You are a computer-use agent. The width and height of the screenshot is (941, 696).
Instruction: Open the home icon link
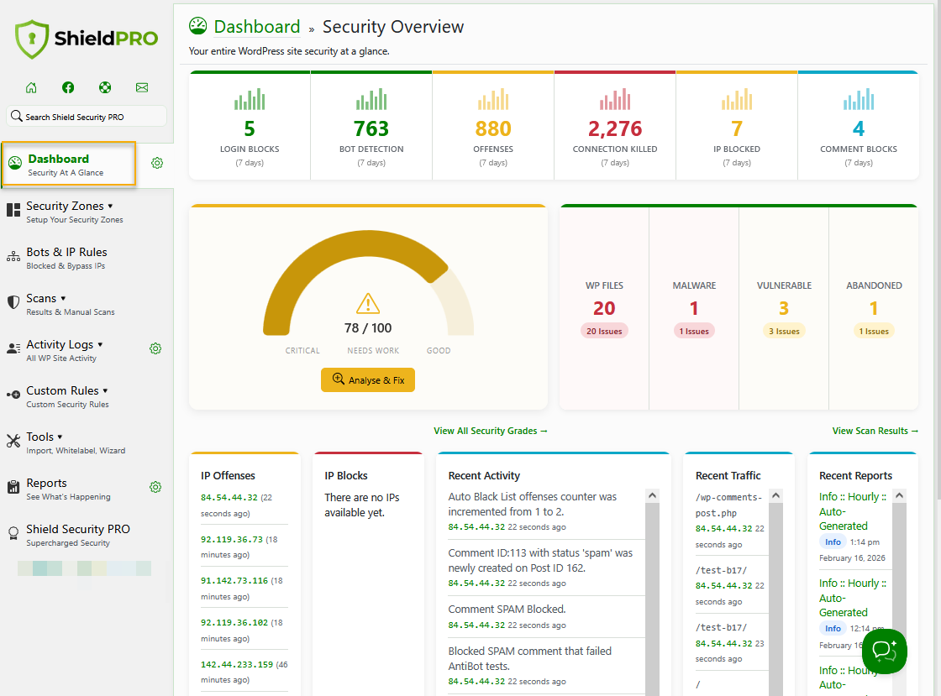(31, 87)
